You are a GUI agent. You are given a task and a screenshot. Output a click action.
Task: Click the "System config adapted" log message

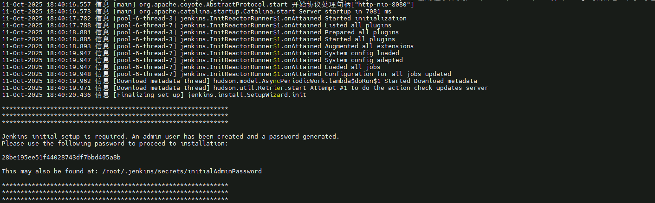[363, 60]
